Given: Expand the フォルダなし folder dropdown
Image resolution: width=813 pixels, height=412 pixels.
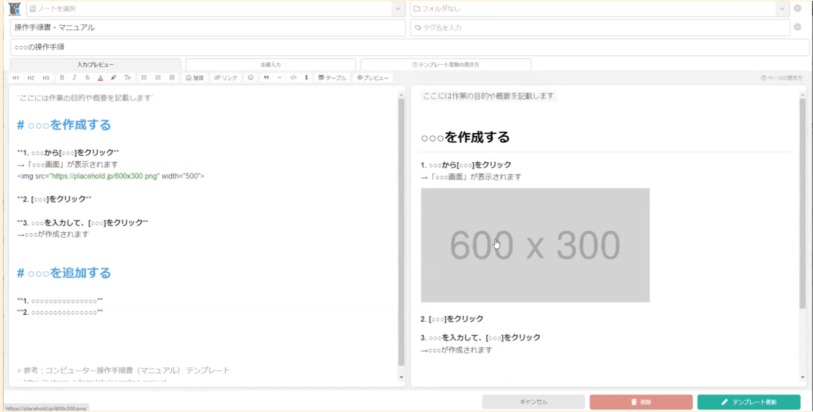Looking at the screenshot, I should [782, 9].
